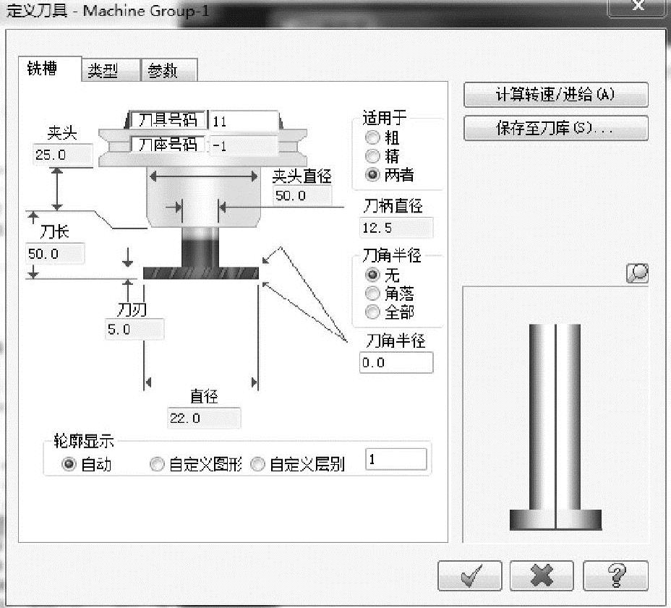Click the 直径 field with 22.0
This screenshot has width=671, height=608.
pos(204,418)
